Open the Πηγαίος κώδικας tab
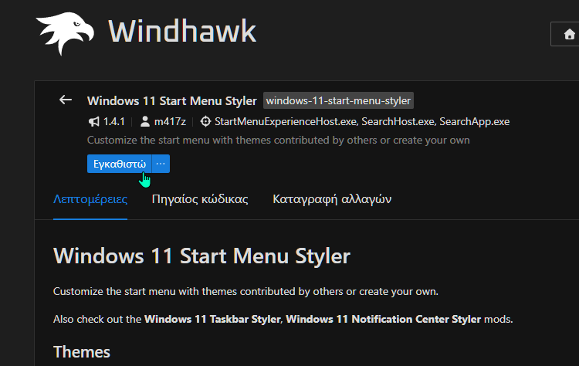Screen dimensions: 579x366 [200, 199]
